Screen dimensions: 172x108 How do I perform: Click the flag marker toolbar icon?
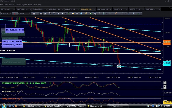point(62,14)
